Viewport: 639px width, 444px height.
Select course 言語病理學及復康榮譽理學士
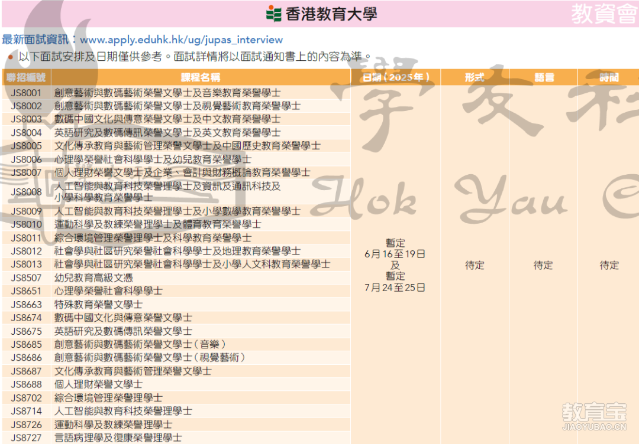tap(118, 438)
